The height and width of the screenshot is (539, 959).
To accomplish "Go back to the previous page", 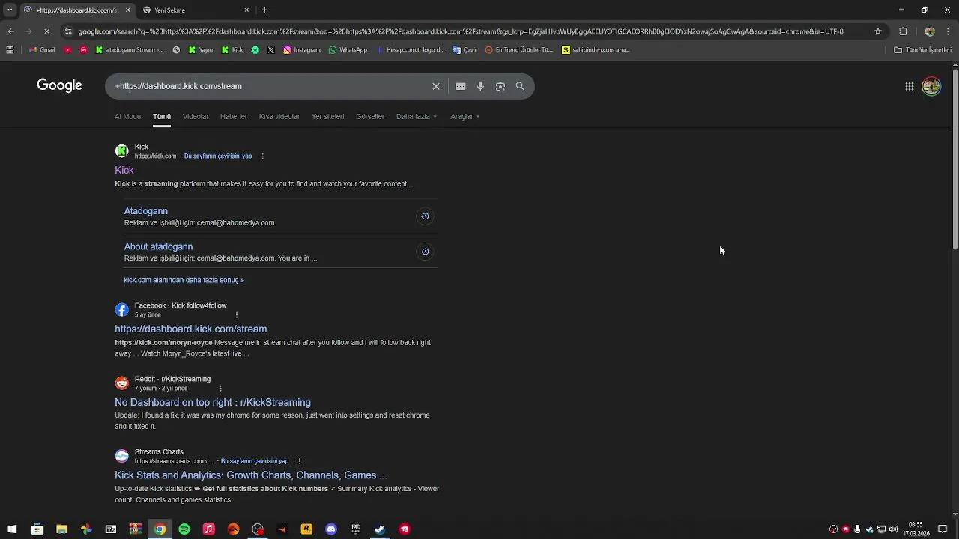I will (x=10, y=31).
